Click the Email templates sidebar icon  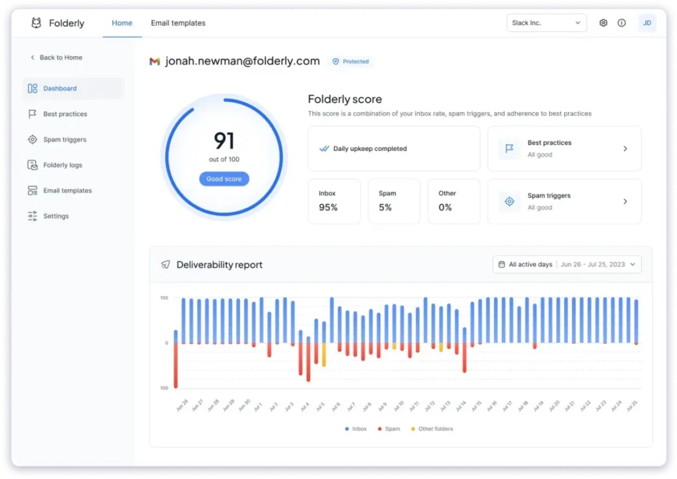[33, 191]
